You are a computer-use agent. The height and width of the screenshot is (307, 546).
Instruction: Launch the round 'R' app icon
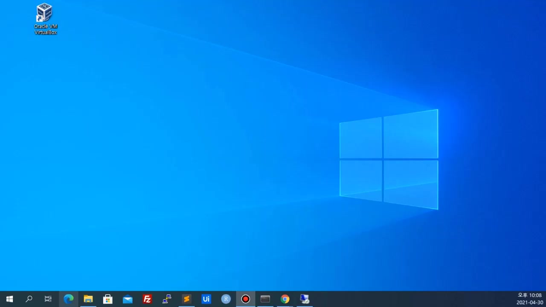(x=226, y=299)
